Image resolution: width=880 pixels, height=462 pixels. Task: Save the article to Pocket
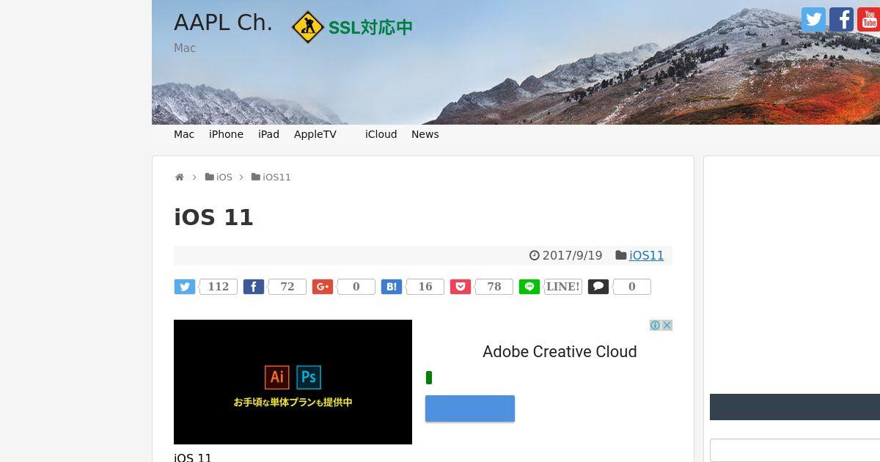click(x=461, y=287)
